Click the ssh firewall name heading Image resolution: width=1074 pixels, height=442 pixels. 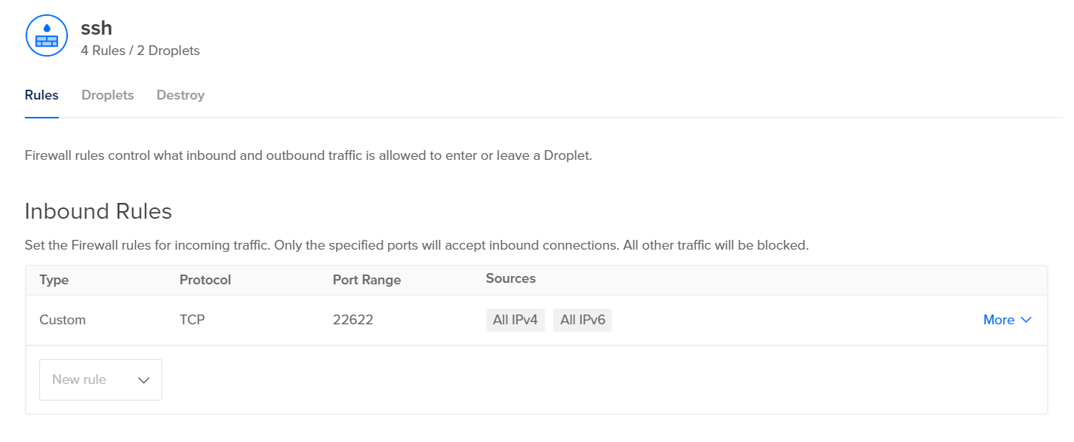coord(97,28)
